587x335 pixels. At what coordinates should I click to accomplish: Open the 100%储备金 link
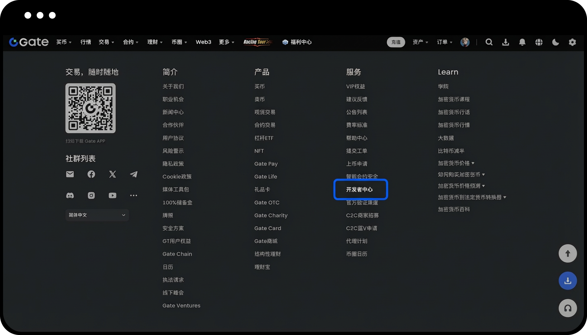point(177,203)
